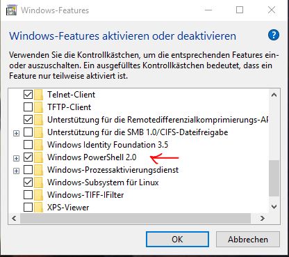This screenshot has width=289, height=257.
Task: Confirm changes with the OK button
Action: coord(177,239)
